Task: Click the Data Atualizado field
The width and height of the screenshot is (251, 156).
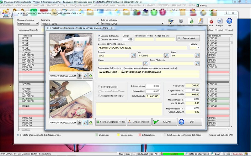Action: (152, 96)
